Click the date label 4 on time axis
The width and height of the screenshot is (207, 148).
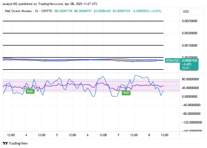[x=26, y=135]
